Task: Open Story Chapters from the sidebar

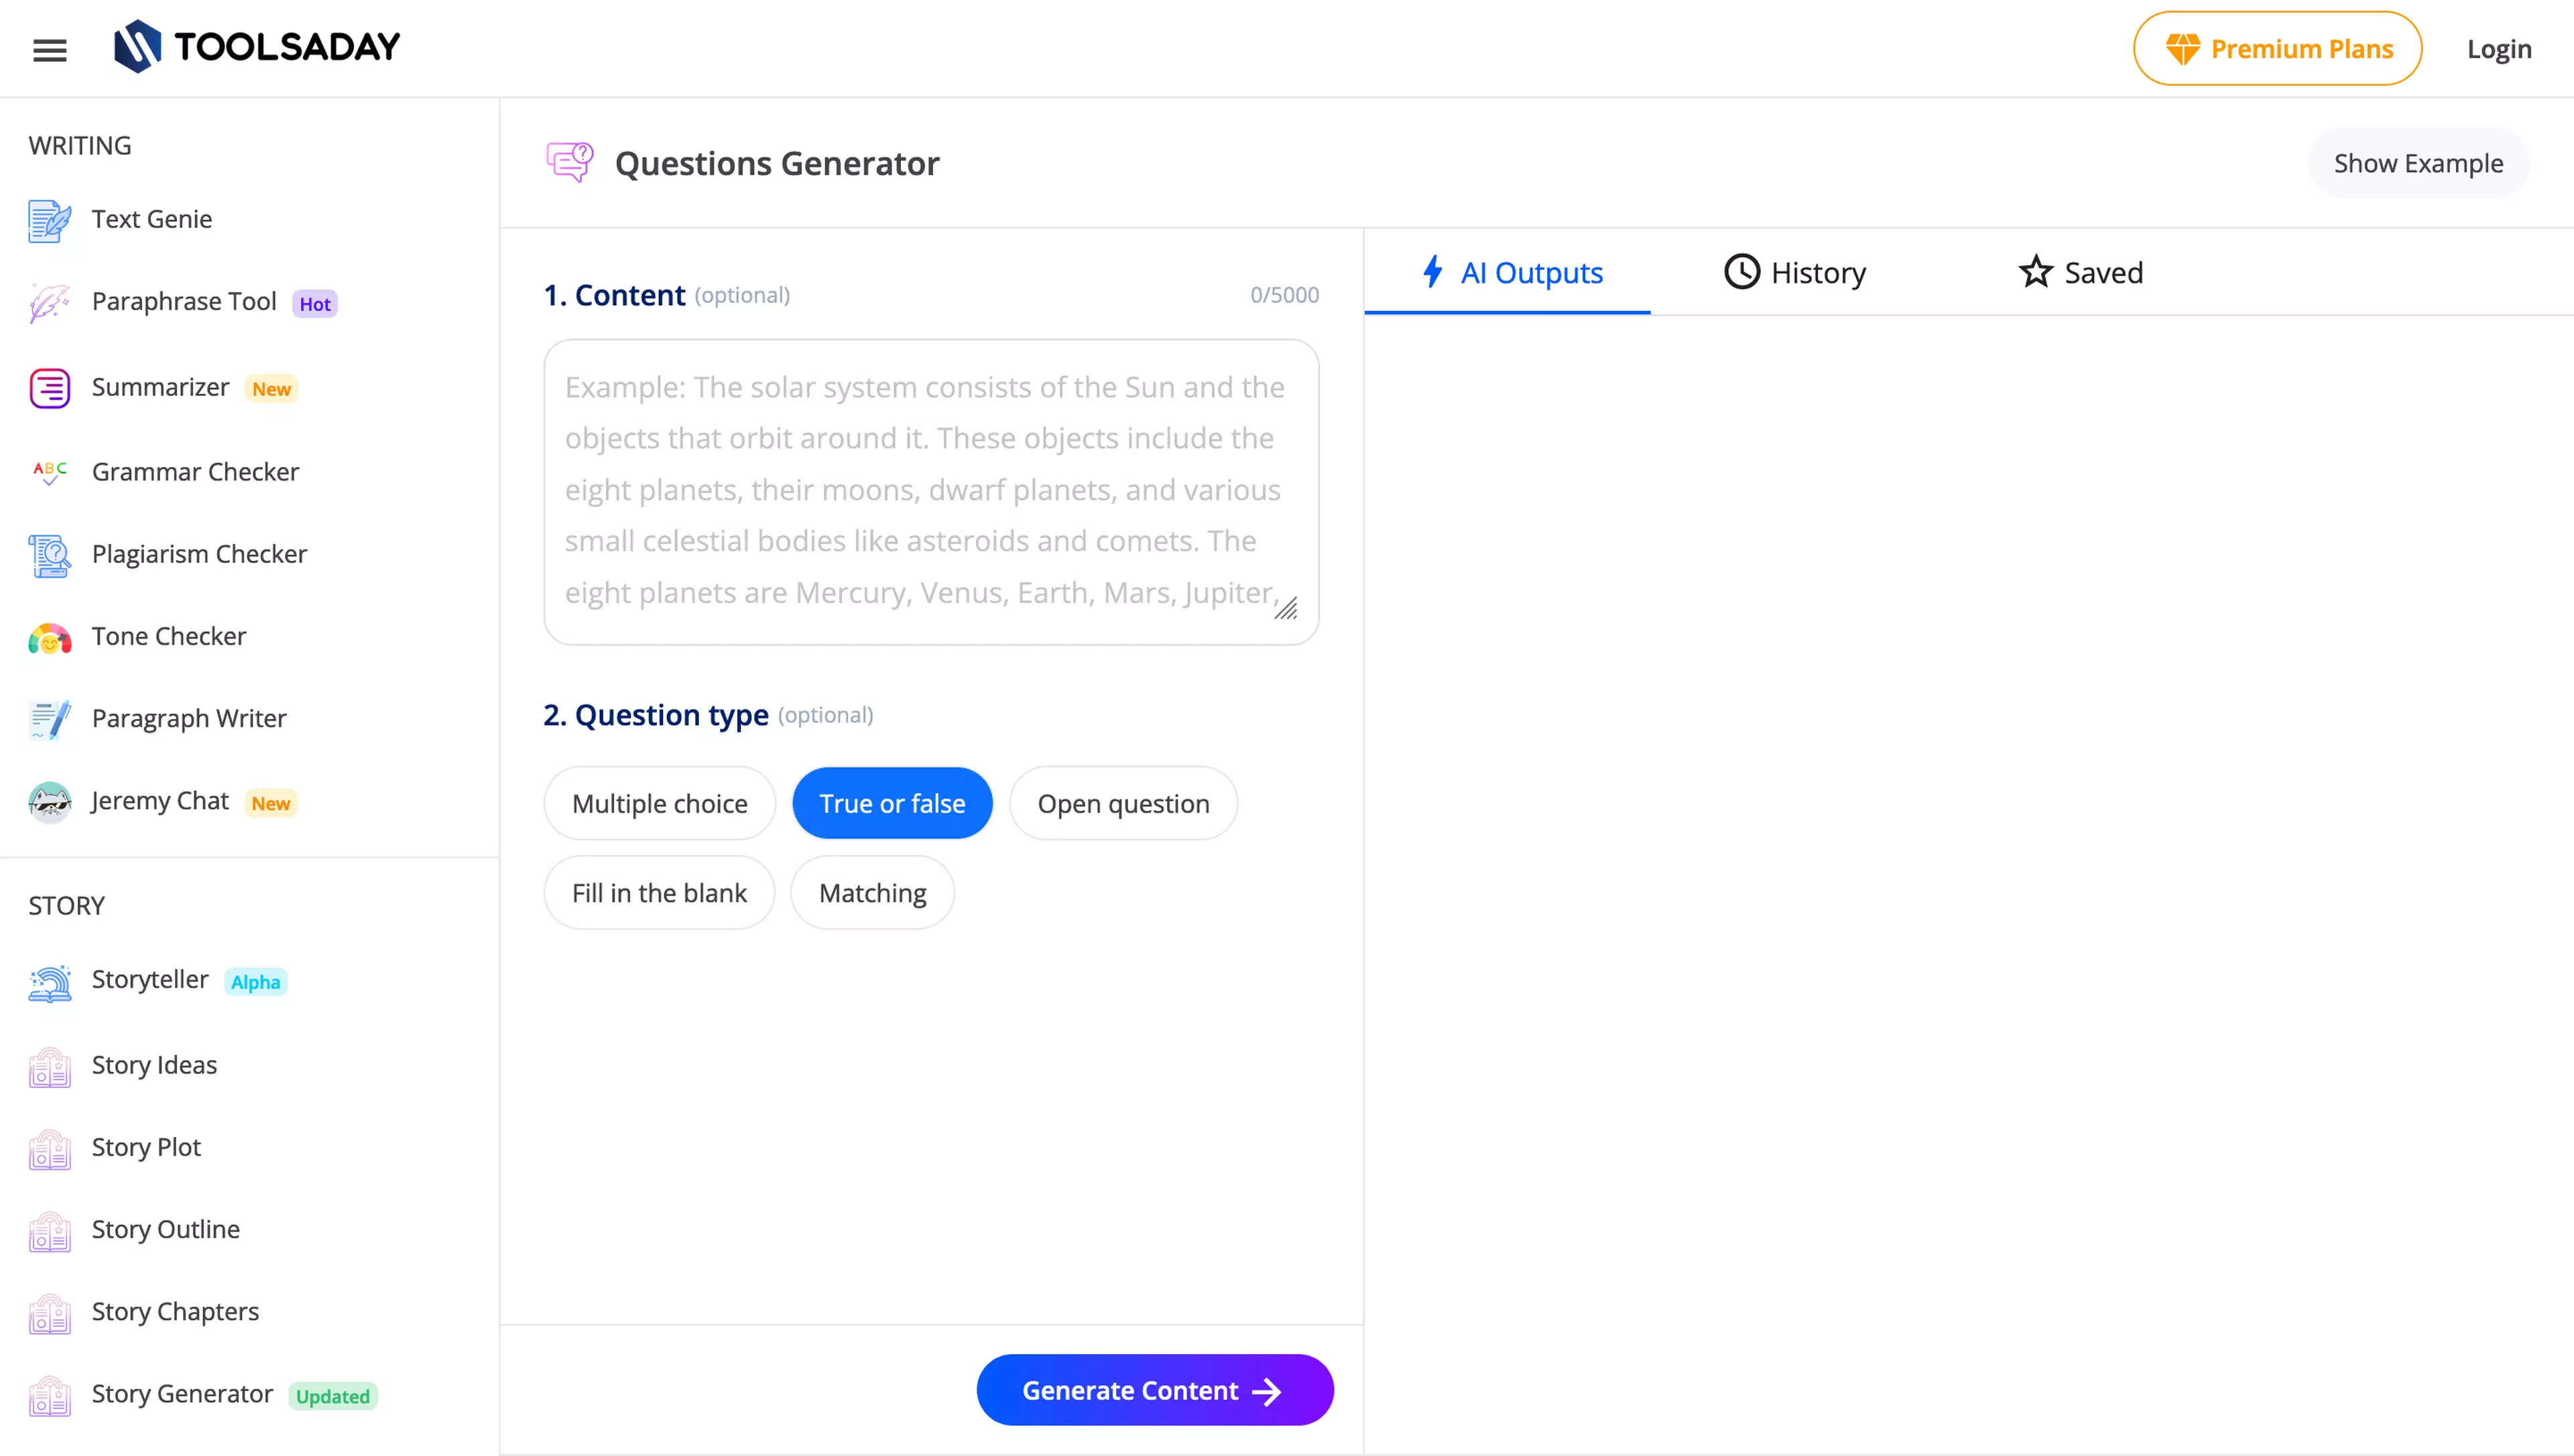Action: coord(175,1311)
